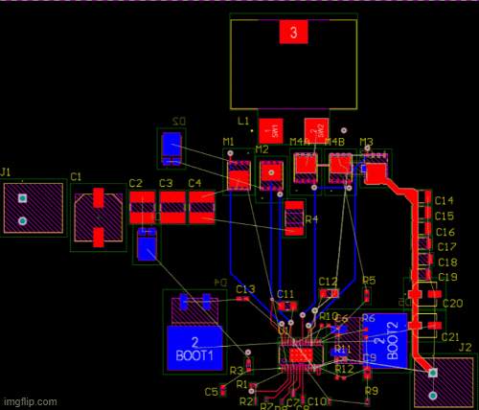479x410 pixels.
Task: Click the J1 designator label
Action: click(x=6, y=172)
